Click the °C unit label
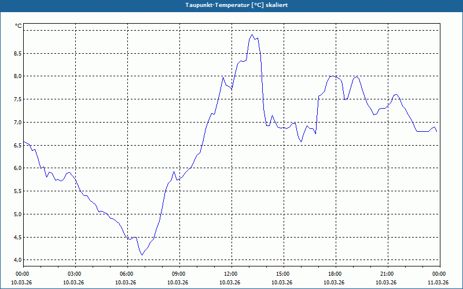 19,26
